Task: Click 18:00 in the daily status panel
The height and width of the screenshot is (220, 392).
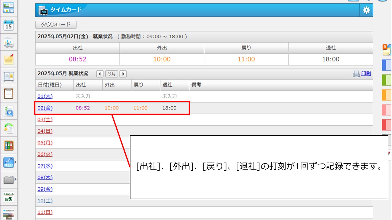Action: 331,59
